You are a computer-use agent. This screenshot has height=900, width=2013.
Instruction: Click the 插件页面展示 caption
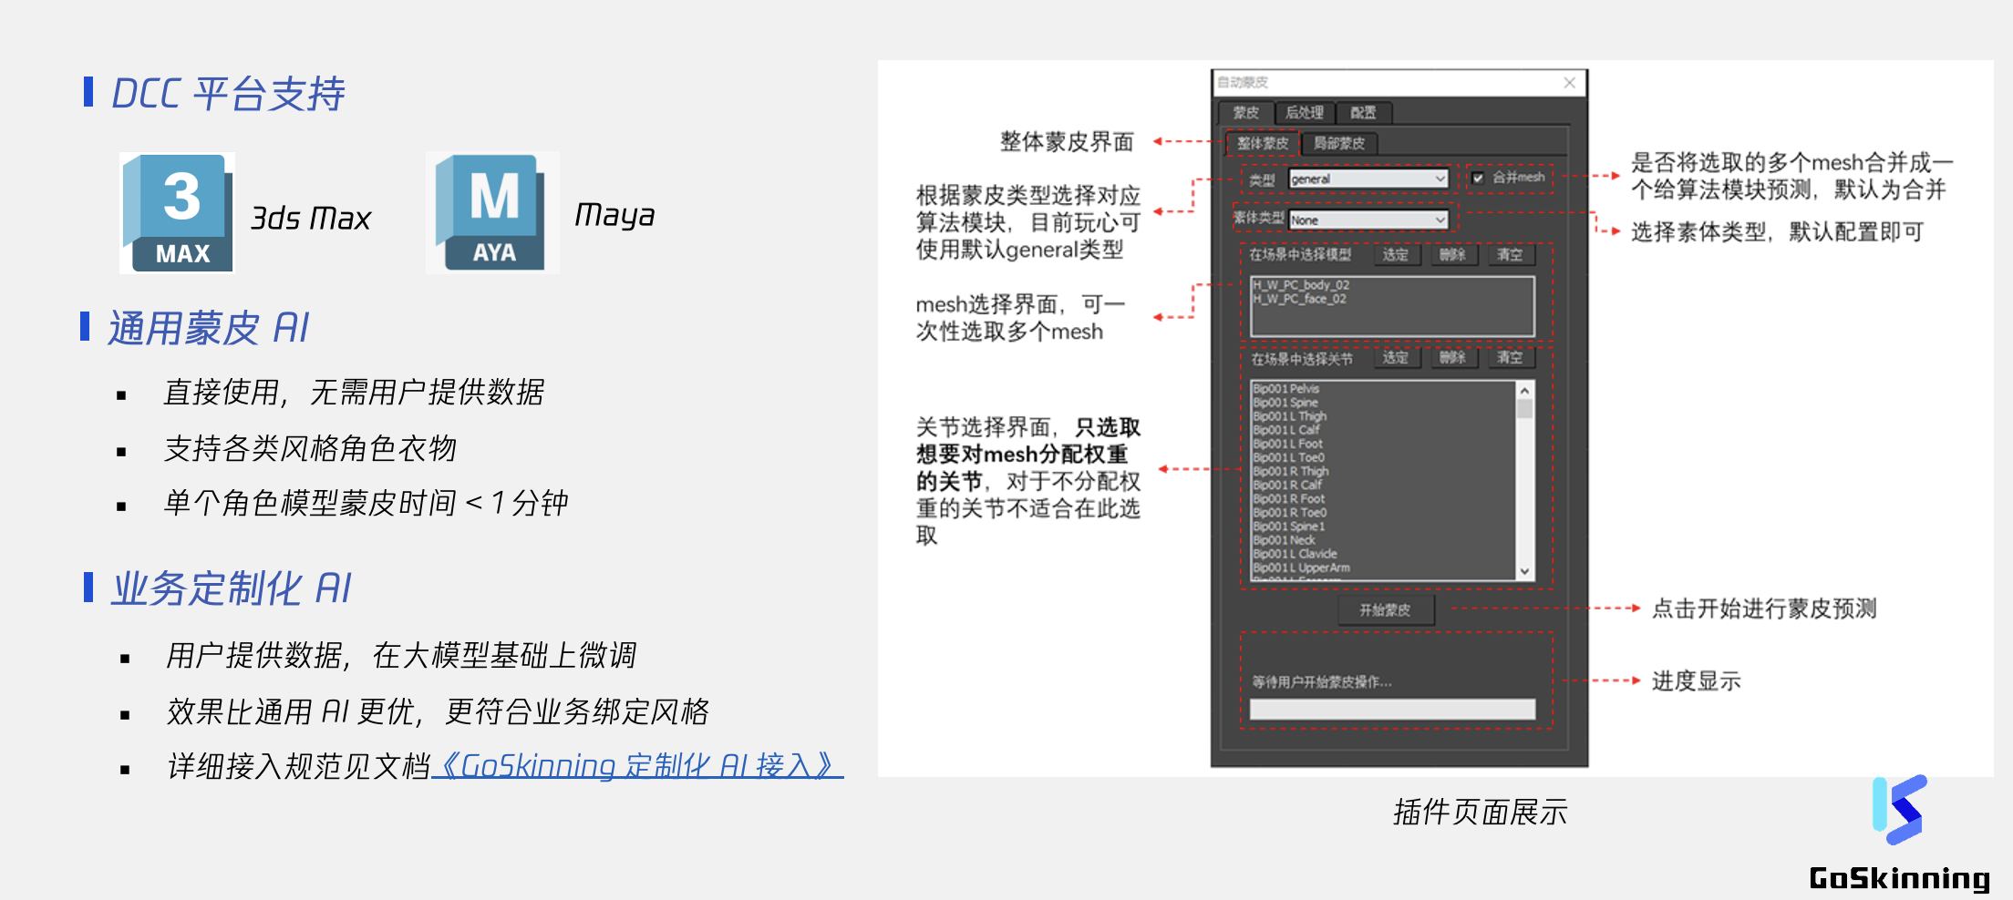tap(1480, 812)
